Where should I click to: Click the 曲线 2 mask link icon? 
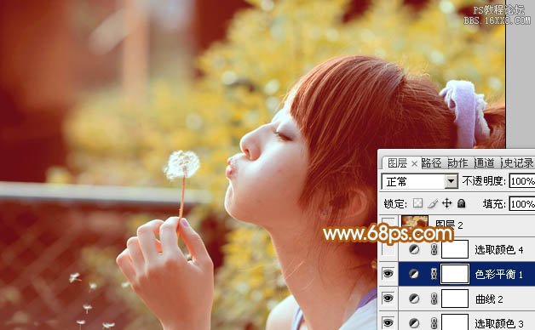[x=434, y=299]
